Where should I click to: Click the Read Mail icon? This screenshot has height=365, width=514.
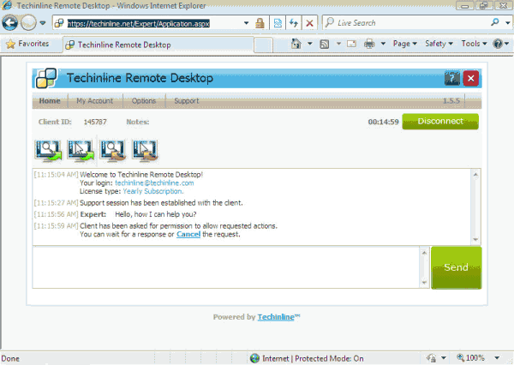tap(351, 44)
